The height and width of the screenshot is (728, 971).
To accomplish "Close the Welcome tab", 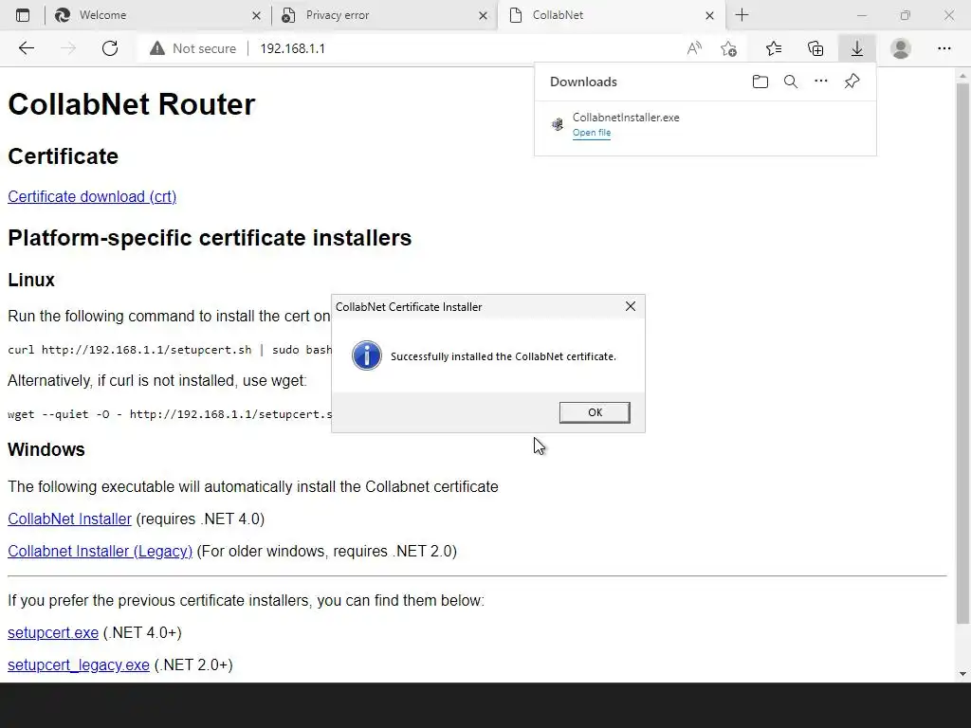I will point(256,15).
